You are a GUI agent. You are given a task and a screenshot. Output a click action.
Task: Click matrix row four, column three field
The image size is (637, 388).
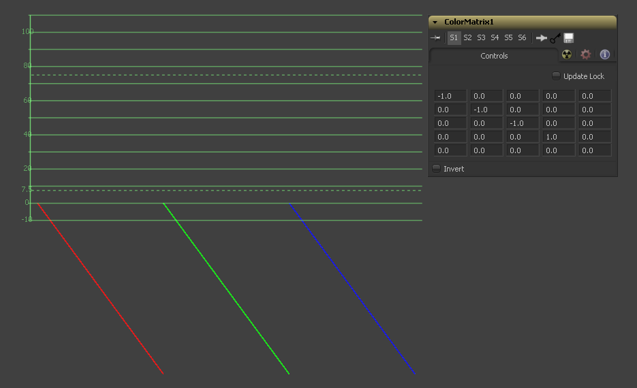point(523,137)
